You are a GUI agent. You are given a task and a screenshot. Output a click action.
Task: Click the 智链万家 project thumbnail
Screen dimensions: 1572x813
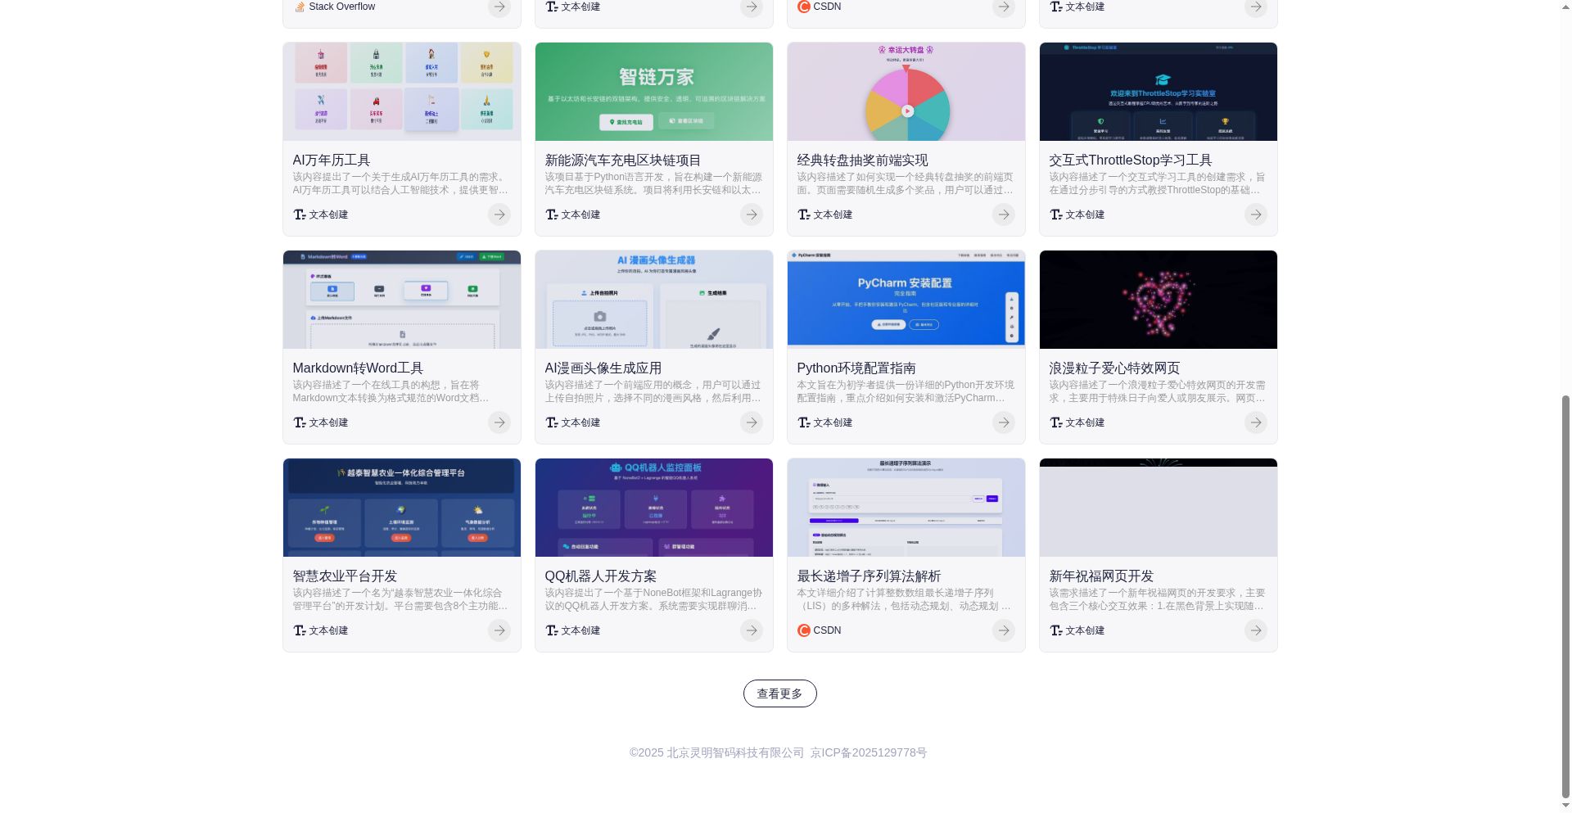pyautogui.click(x=653, y=91)
